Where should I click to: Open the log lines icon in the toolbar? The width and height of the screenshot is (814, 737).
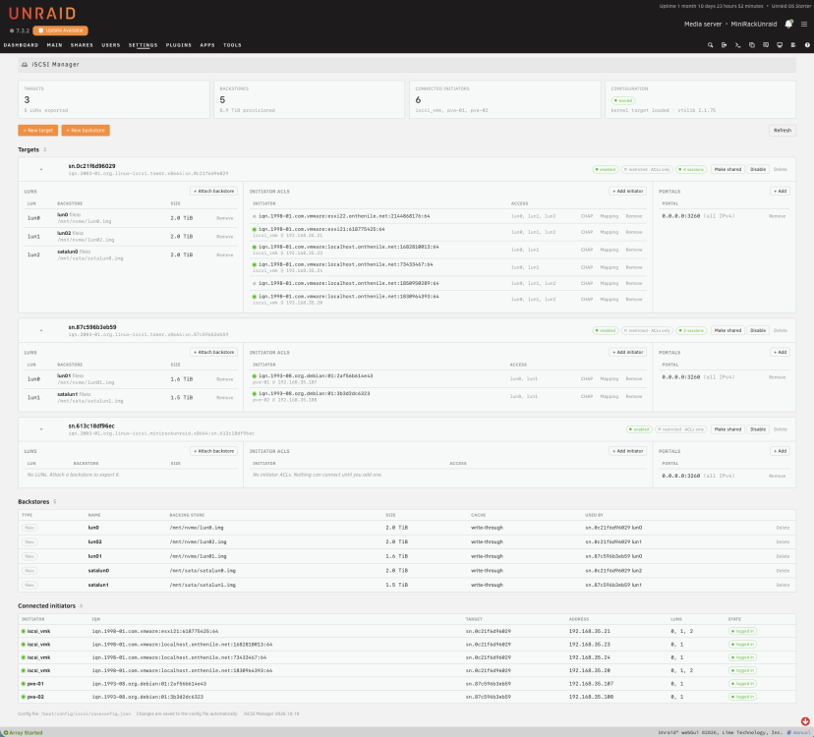(x=793, y=45)
